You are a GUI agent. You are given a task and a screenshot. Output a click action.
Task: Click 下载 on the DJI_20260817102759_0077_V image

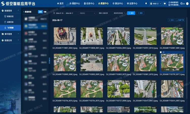[x=172, y=70]
